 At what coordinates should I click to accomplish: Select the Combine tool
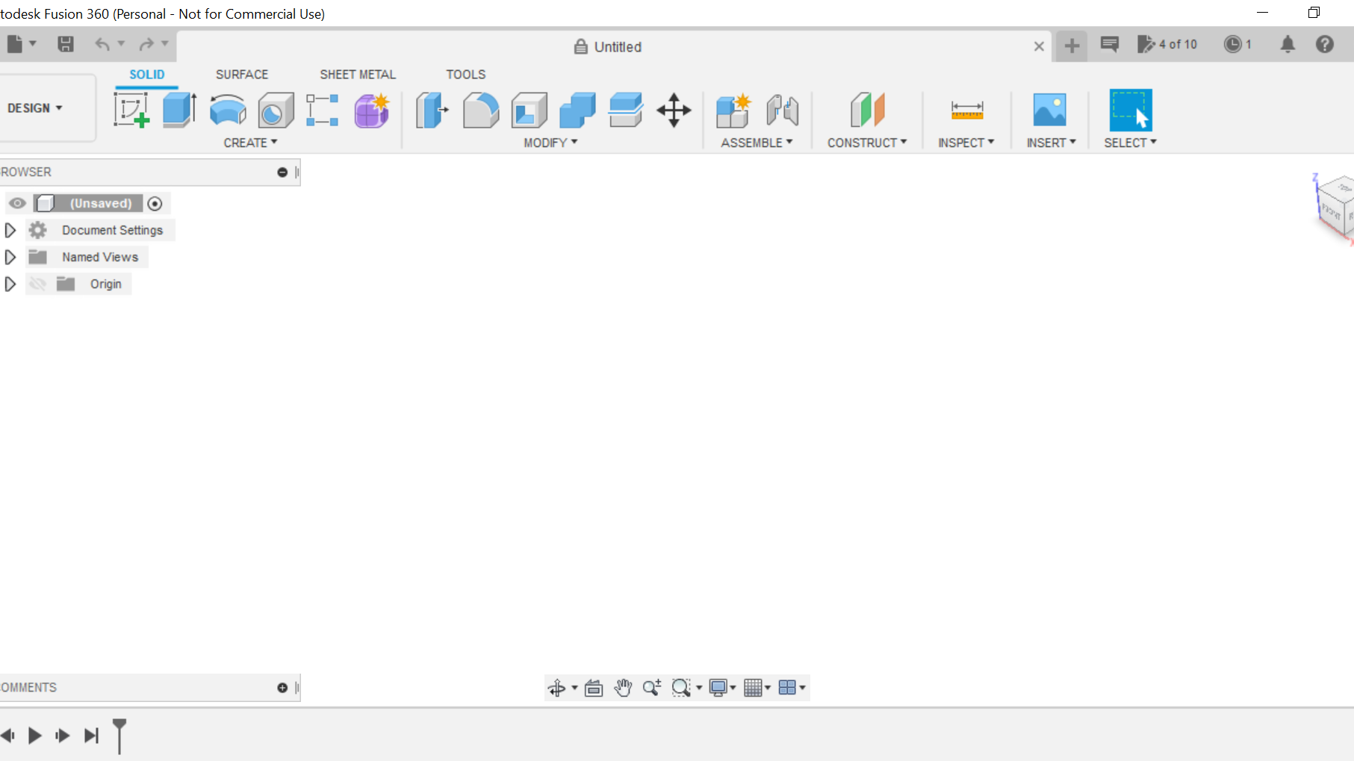(x=577, y=110)
